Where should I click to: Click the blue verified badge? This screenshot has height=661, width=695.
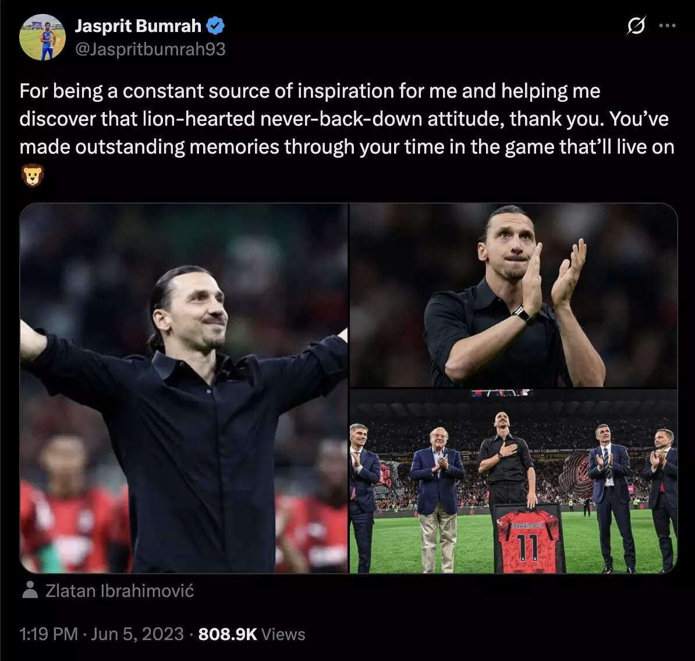(216, 26)
